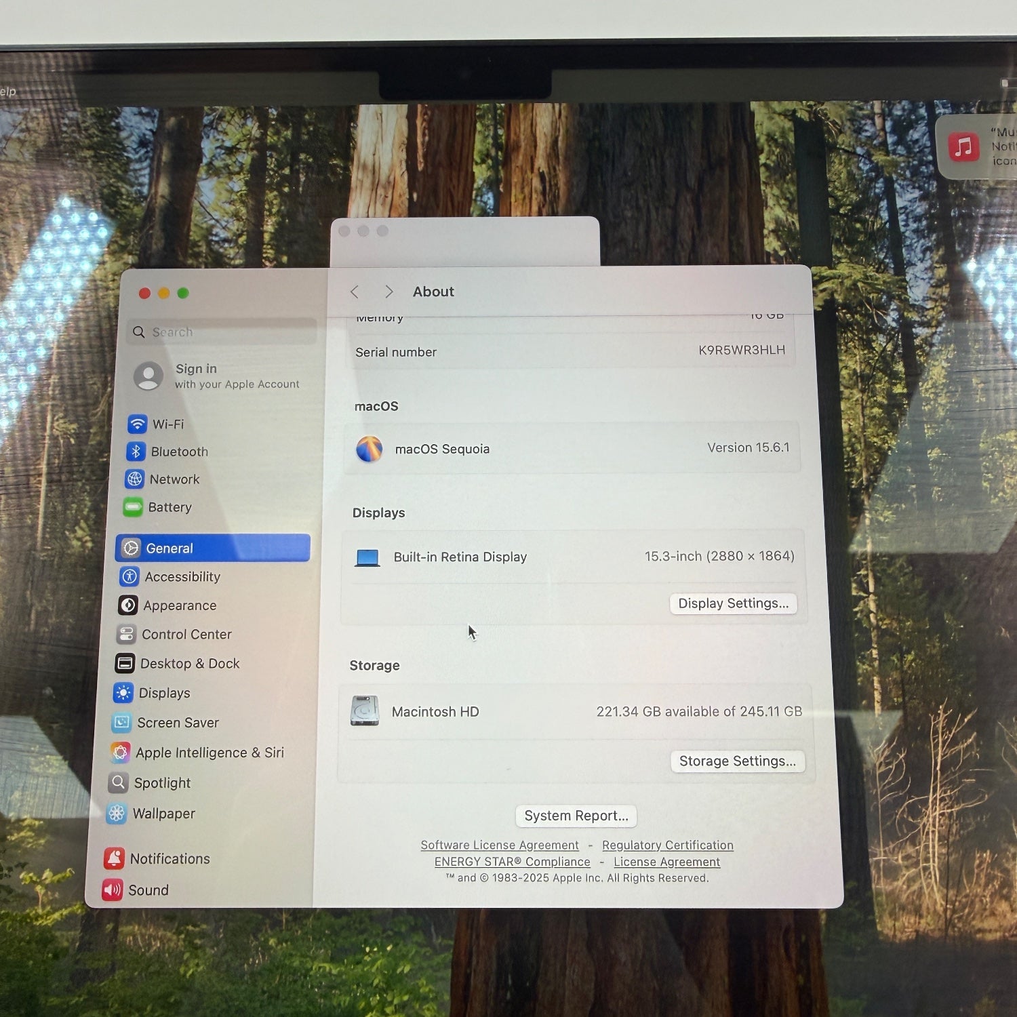Viewport: 1017px width, 1017px height.
Task: Select the Bluetooth sidebar icon
Action: (136, 452)
